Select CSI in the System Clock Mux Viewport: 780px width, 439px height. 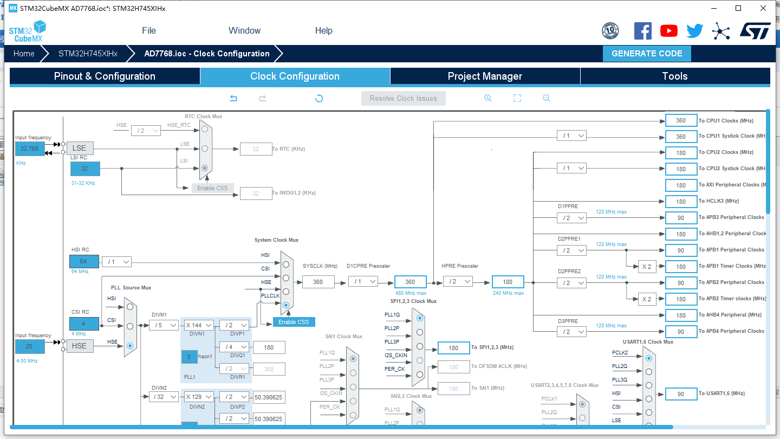pyautogui.click(x=285, y=277)
